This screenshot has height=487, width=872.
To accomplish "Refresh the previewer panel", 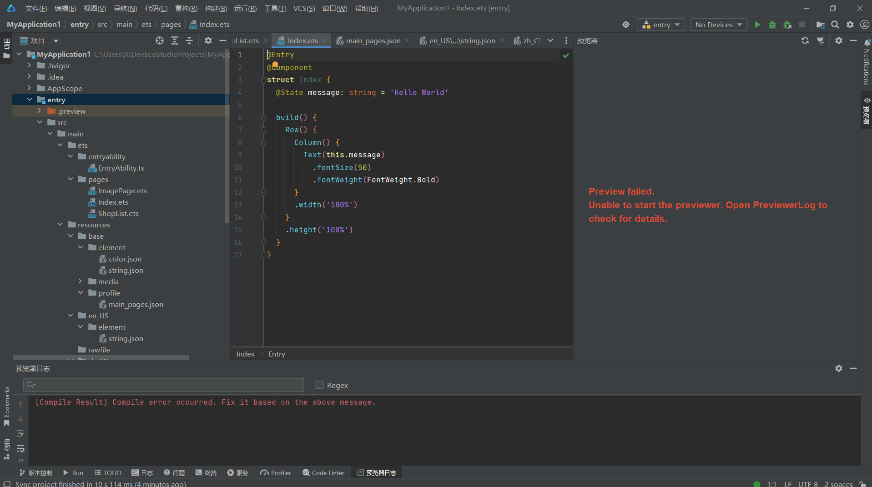I will [805, 40].
